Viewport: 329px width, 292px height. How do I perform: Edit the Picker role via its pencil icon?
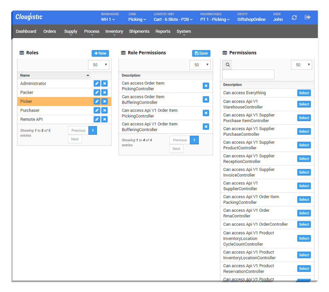tap(97, 101)
